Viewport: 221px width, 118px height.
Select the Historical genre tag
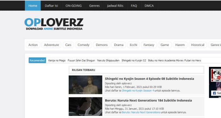tap(198, 45)
